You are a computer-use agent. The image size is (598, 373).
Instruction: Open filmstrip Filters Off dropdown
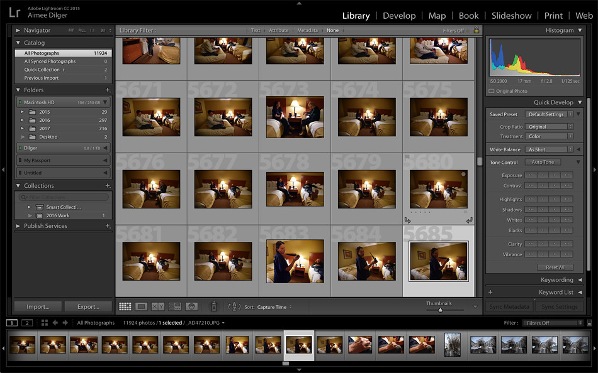coord(553,323)
